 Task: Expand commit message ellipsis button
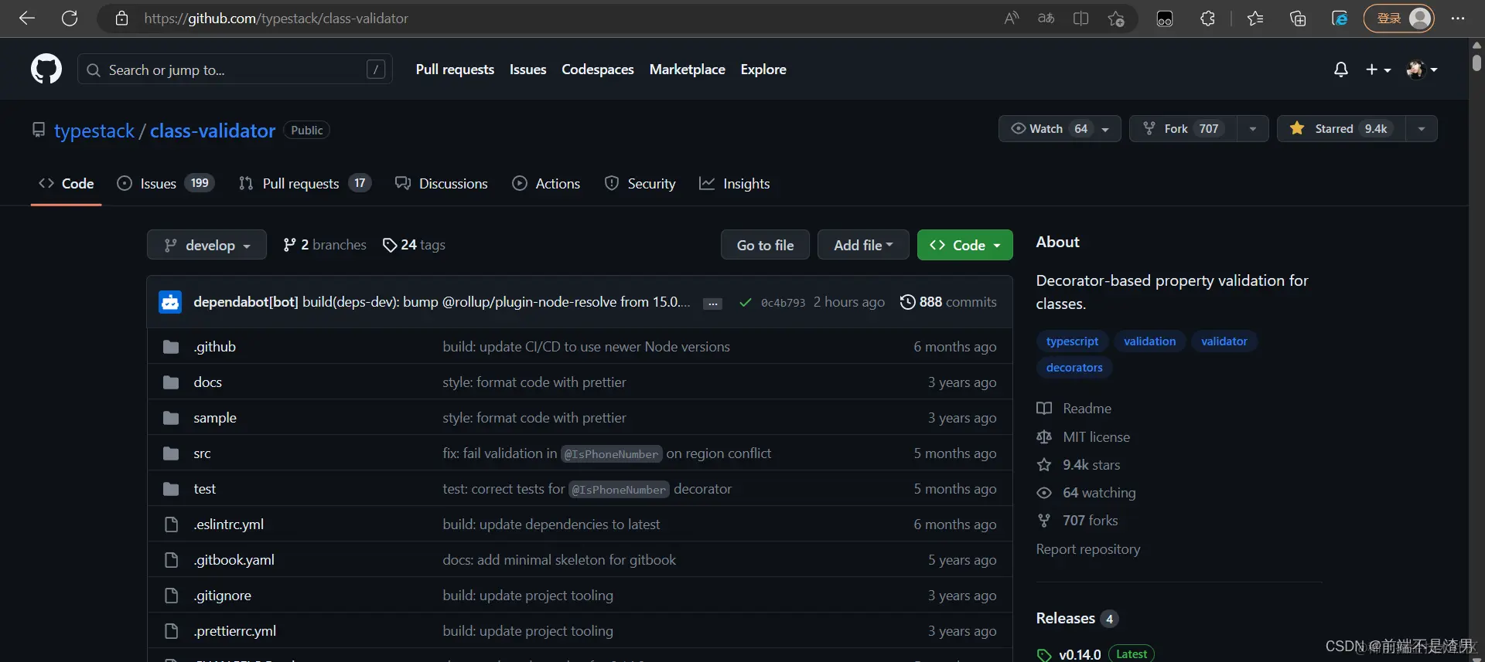713,304
